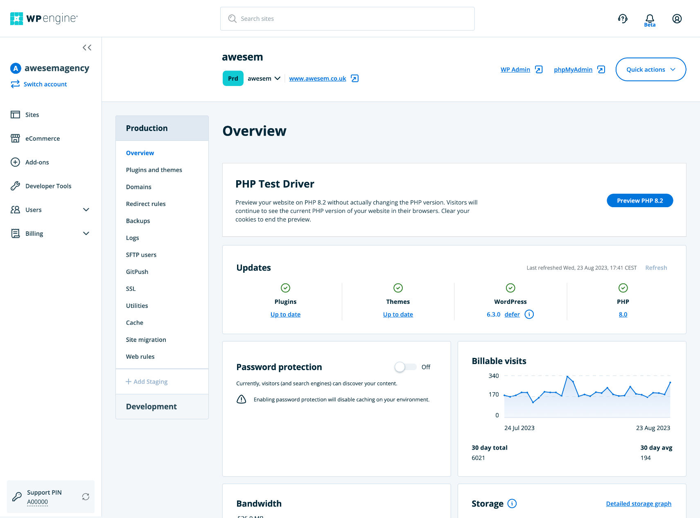Image resolution: width=700 pixels, height=518 pixels.
Task: Open the awesem environment dropdown
Action: click(x=264, y=78)
